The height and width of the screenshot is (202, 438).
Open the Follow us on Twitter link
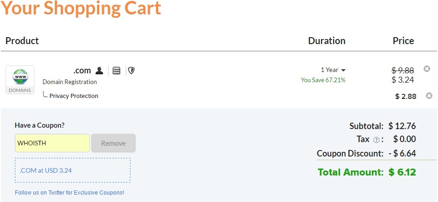pos(70,192)
